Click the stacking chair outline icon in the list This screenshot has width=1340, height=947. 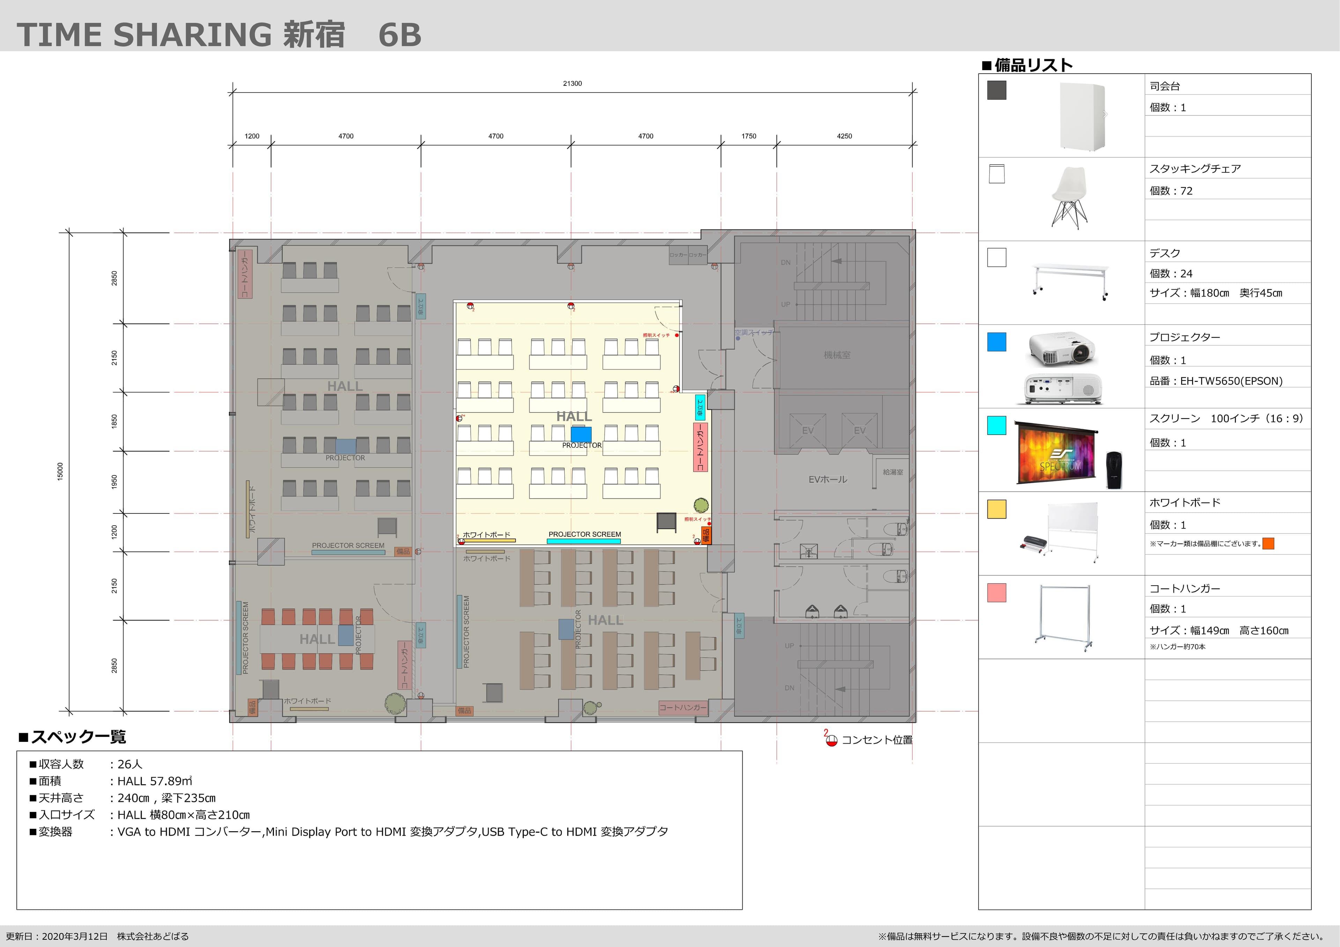pyautogui.click(x=996, y=173)
